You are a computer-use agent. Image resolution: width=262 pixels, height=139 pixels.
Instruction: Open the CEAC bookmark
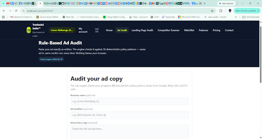point(155,17)
